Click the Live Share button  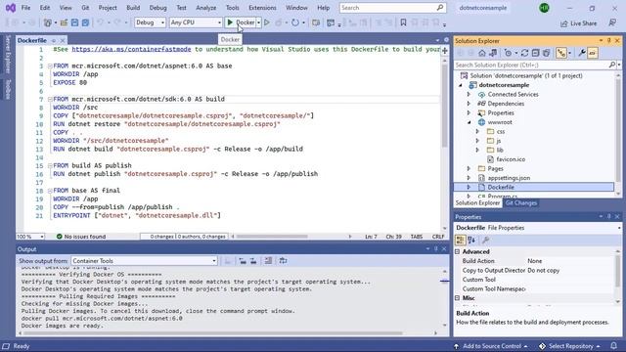[x=578, y=23]
